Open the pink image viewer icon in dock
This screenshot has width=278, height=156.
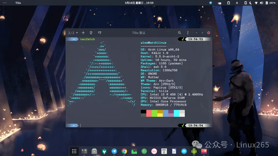204,151
